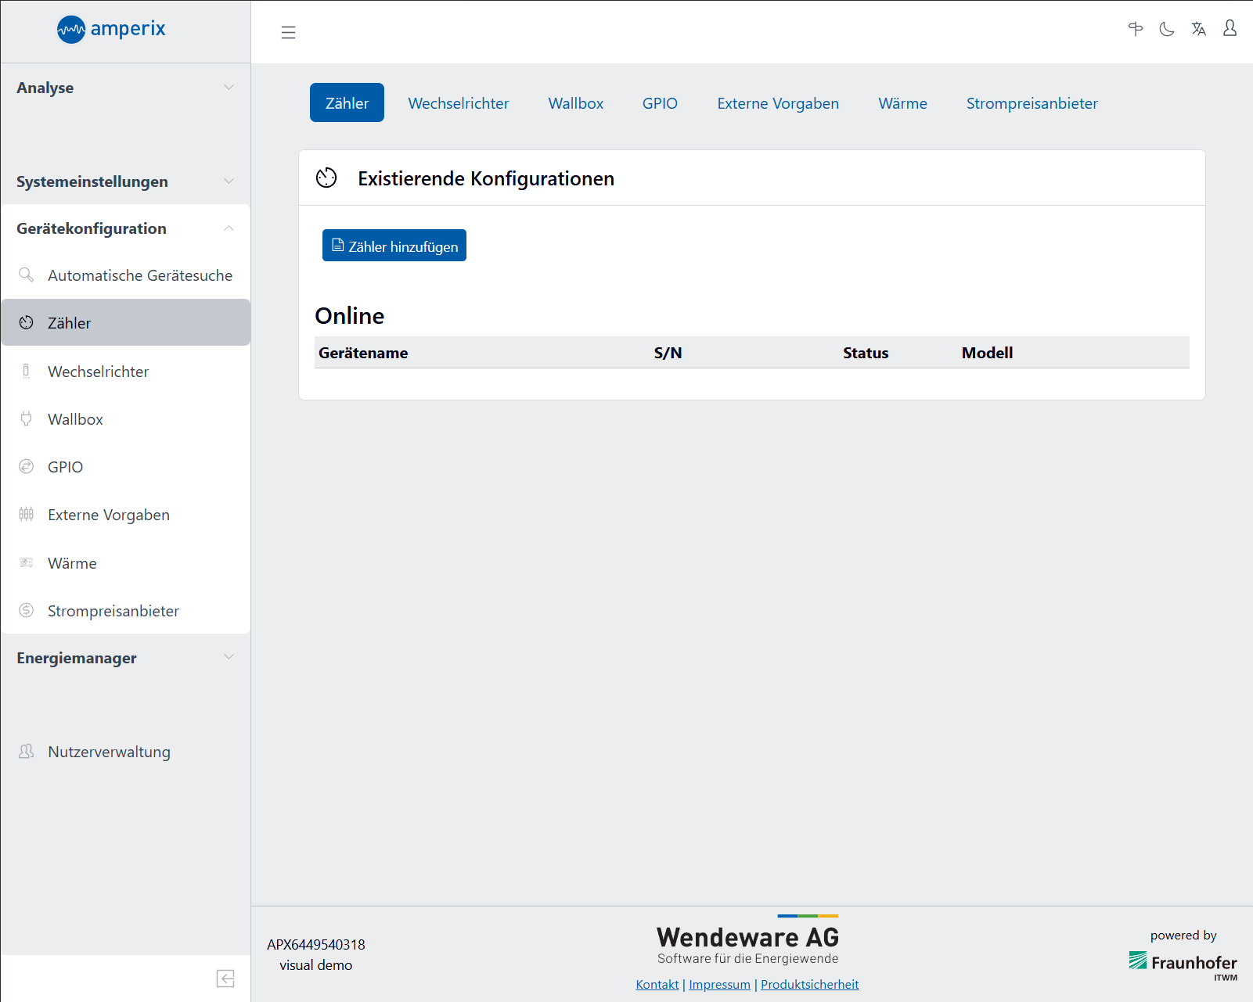Image resolution: width=1253 pixels, height=1002 pixels.
Task: Click the hamburger menu icon
Action: tap(288, 32)
